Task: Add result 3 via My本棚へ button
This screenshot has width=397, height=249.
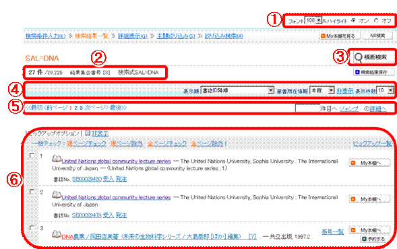Action: click(369, 230)
